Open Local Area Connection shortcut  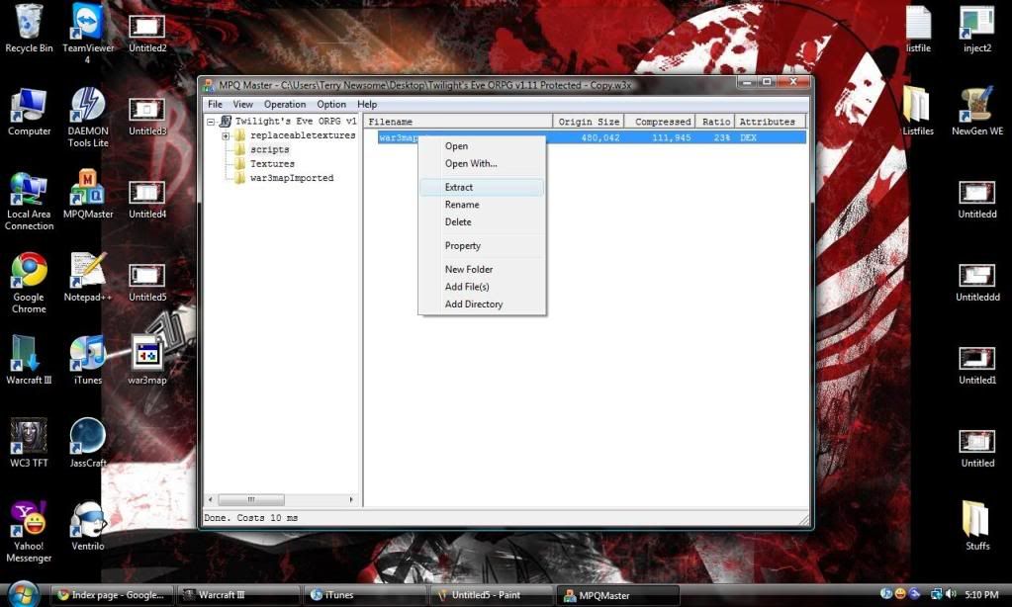coord(29,202)
